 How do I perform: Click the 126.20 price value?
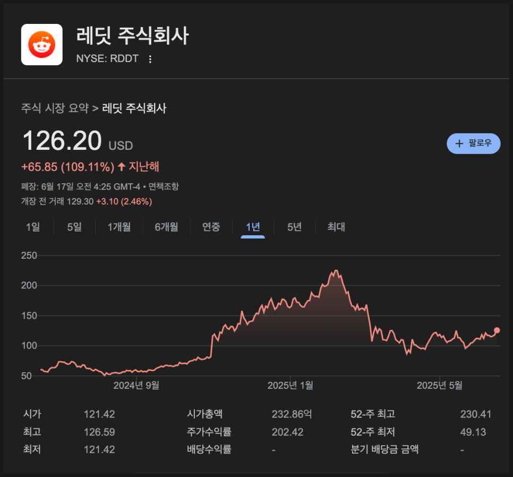click(x=62, y=140)
